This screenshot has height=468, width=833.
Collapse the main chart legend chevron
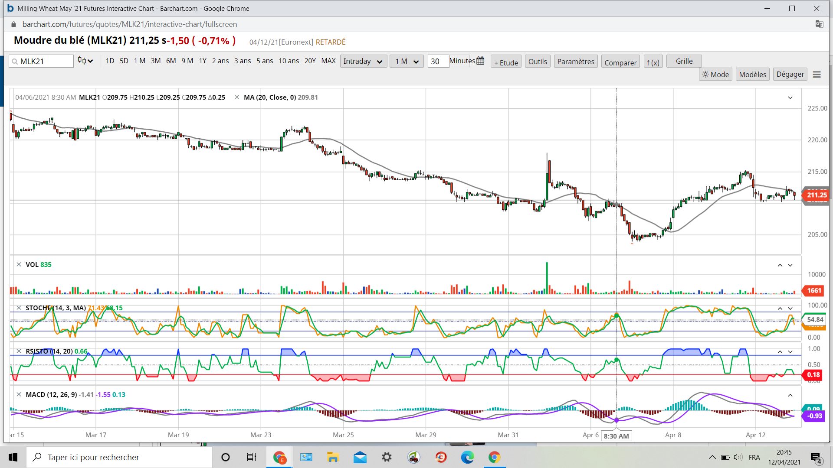tap(790, 98)
